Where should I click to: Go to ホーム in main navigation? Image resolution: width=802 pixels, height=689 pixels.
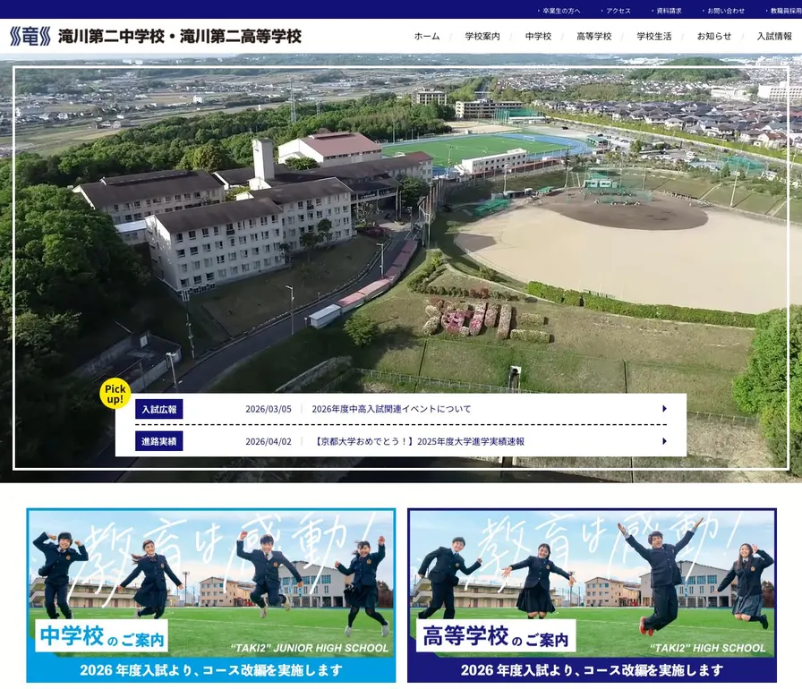pos(427,37)
